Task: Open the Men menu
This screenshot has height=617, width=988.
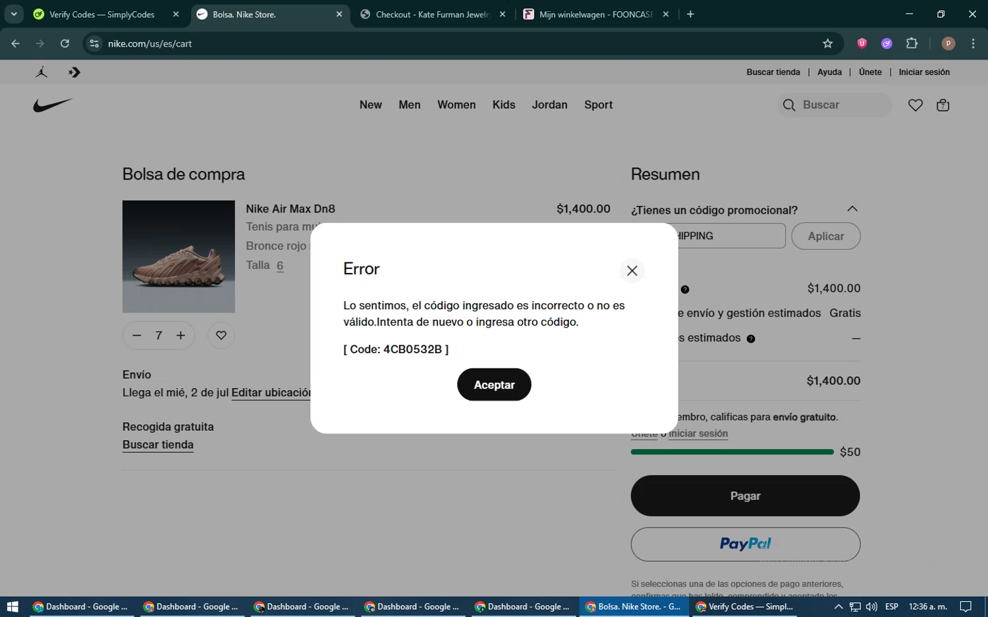Action: pos(410,105)
